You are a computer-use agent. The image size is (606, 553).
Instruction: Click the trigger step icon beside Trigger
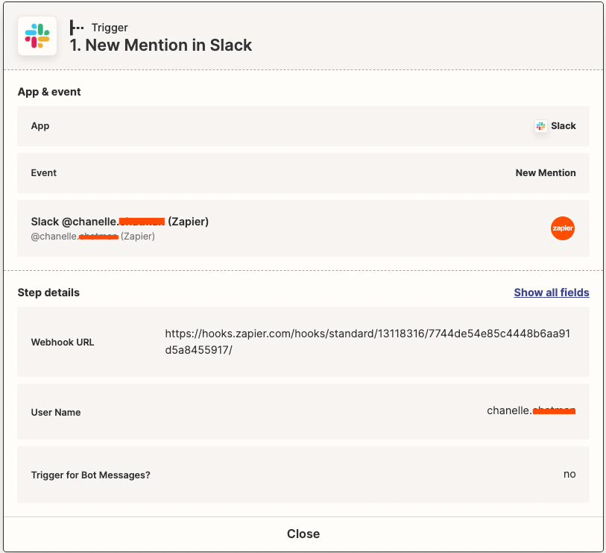pos(77,28)
